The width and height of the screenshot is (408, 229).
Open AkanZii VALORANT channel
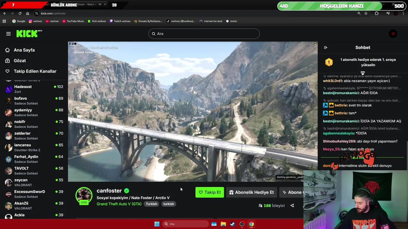pyautogui.click(x=34, y=206)
